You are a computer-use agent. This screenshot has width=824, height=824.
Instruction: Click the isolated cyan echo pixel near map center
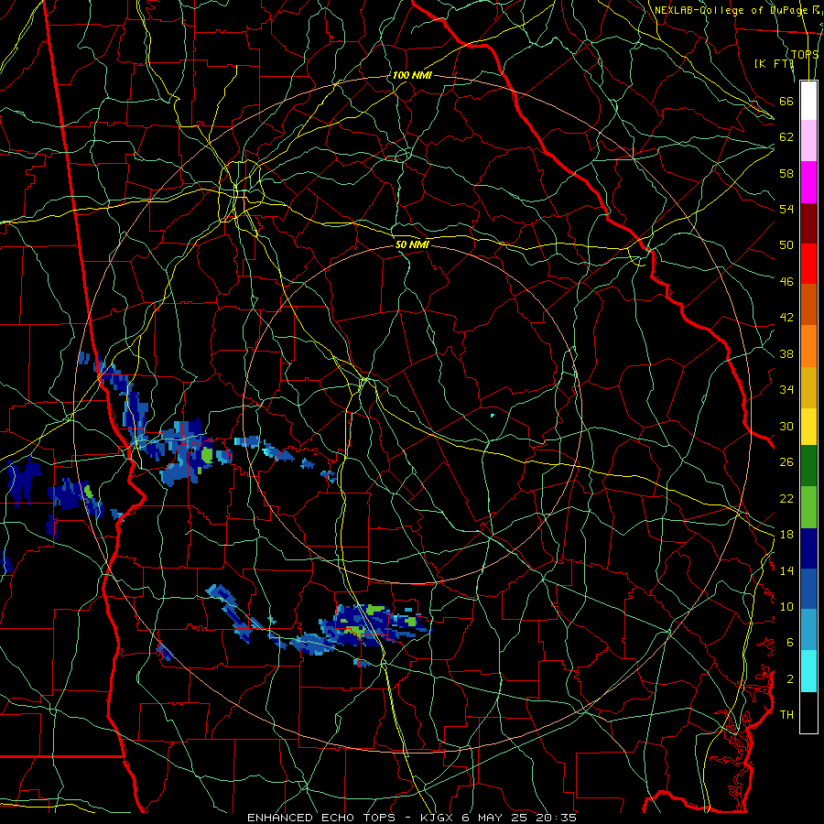click(493, 416)
